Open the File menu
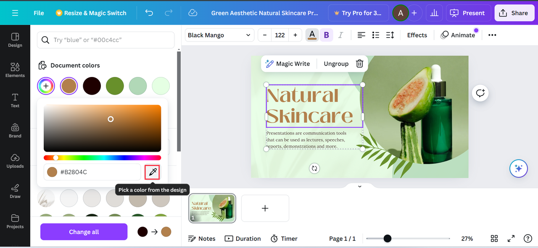This screenshot has width=538, height=248. click(39, 13)
